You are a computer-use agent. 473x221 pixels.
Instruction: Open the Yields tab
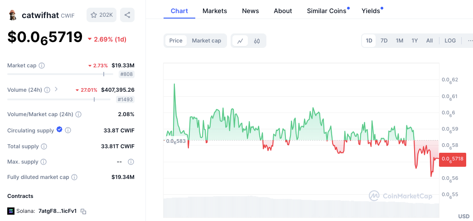[371, 11]
